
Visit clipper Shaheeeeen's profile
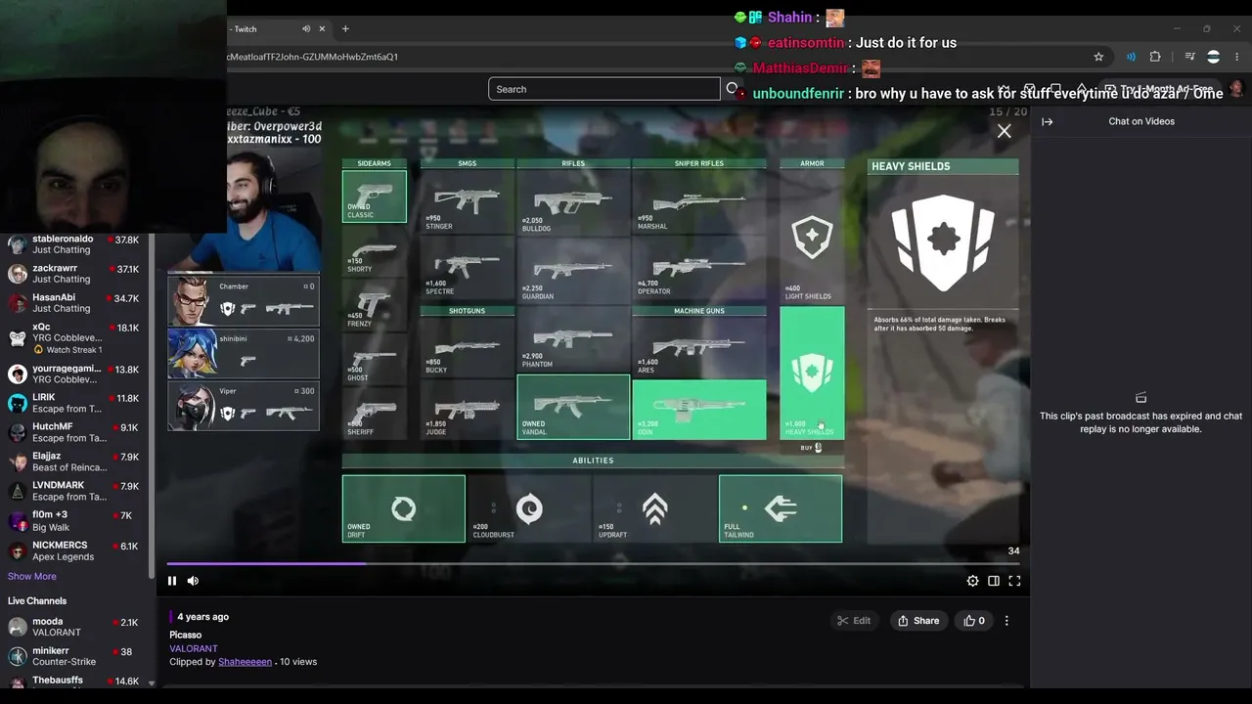tap(245, 662)
